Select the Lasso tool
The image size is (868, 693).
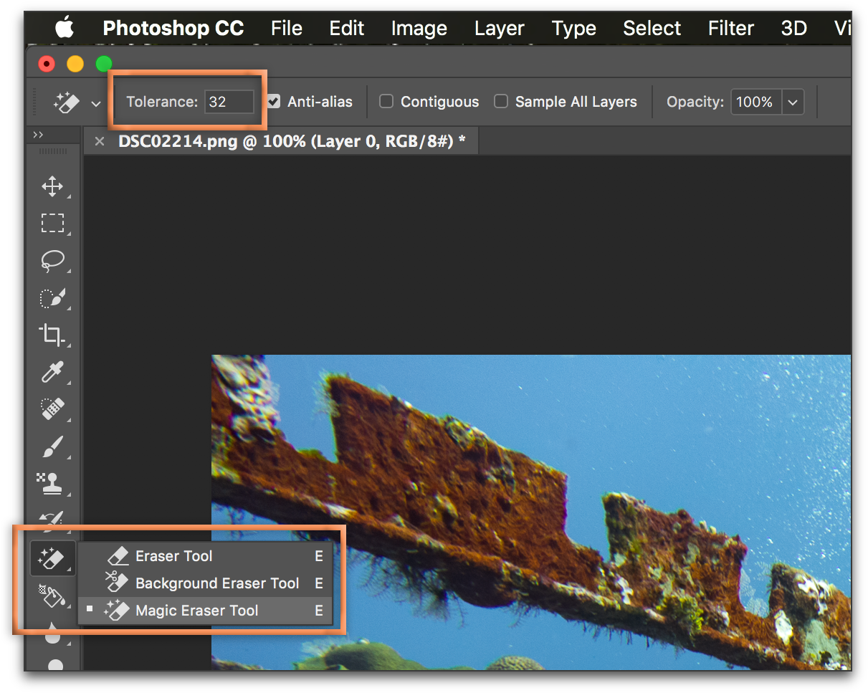[52, 261]
